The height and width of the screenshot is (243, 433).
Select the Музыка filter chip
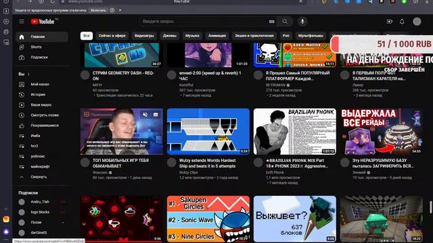point(192,36)
